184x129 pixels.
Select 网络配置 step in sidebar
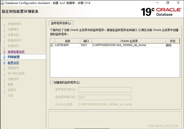click(14, 57)
